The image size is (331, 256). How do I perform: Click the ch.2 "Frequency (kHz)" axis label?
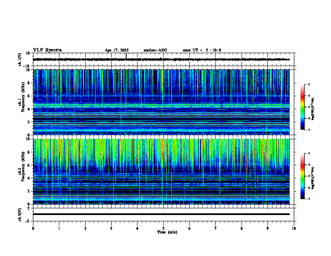point(23,166)
